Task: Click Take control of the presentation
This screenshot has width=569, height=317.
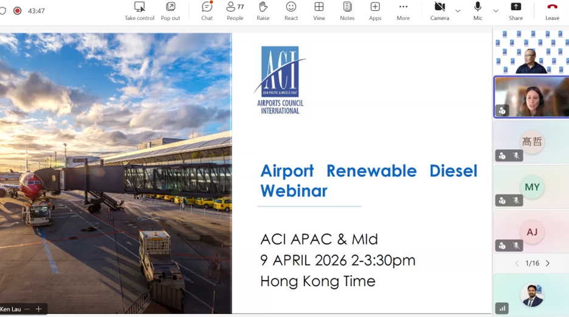Action: 139,10
